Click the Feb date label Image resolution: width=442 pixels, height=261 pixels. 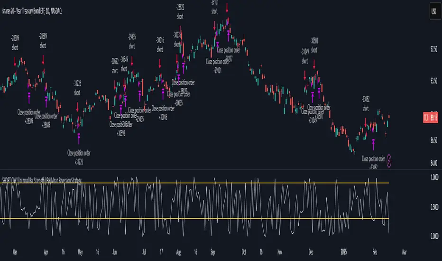[x=375, y=252]
